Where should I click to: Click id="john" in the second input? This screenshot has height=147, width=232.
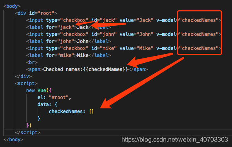tap(104, 34)
